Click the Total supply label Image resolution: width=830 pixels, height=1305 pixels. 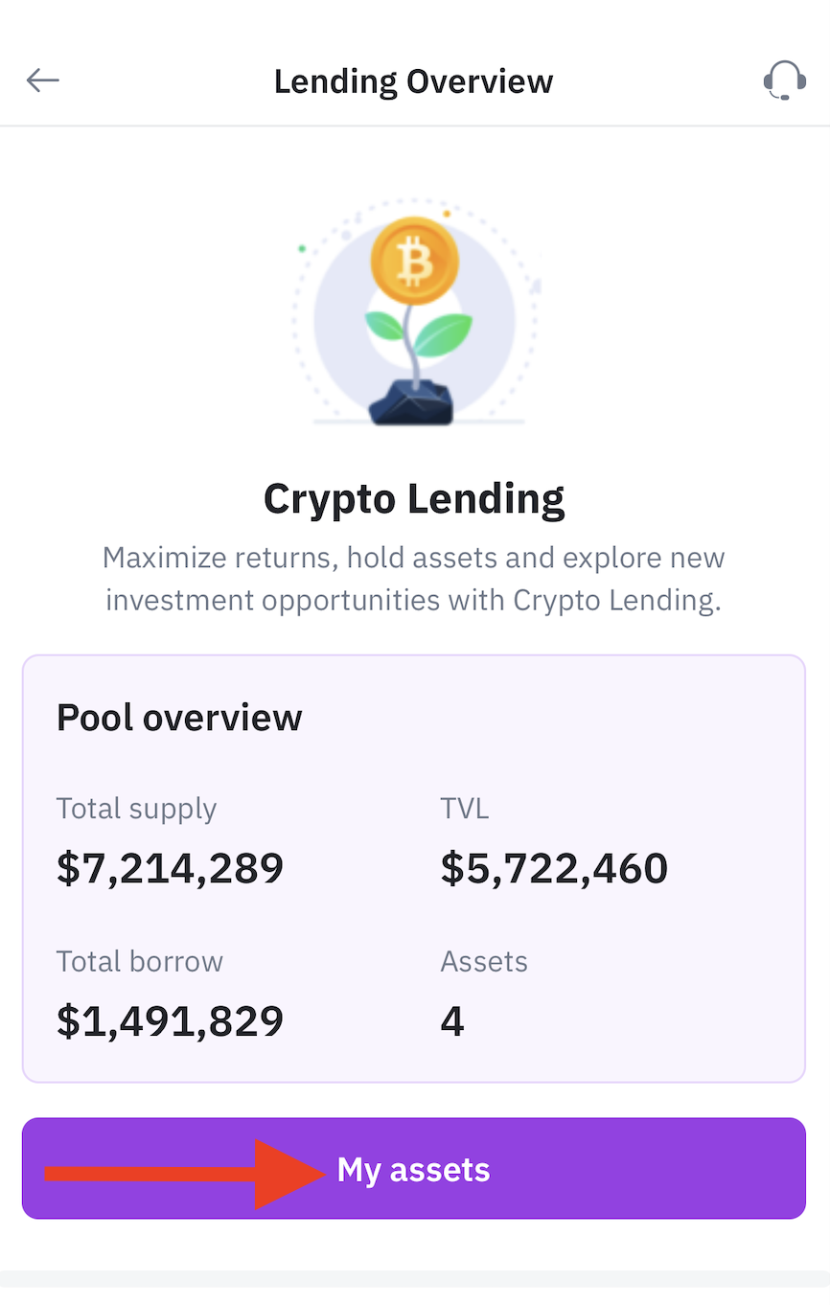coord(136,809)
